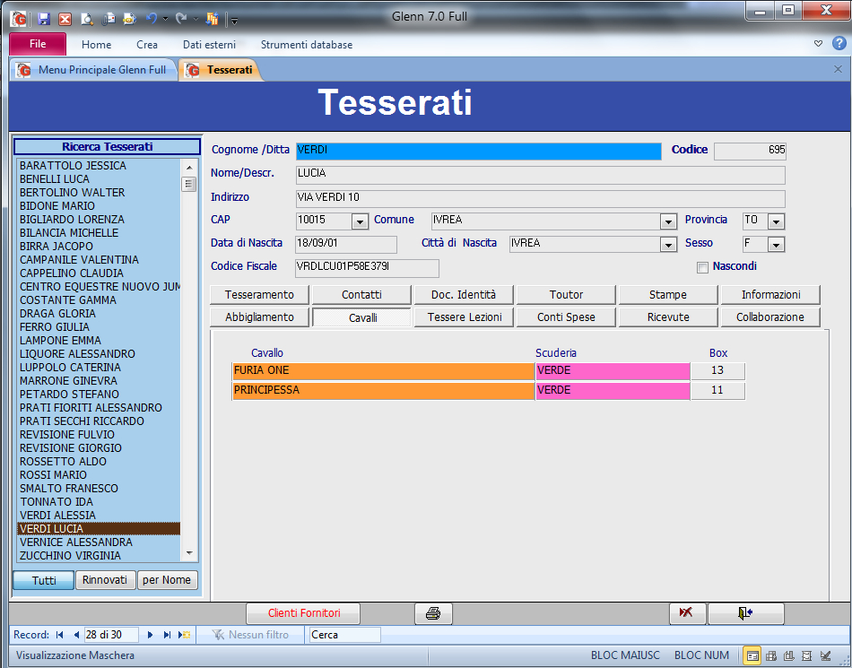The image size is (852, 668).
Task: Click the red X close-object icon in quick toolbar
Action: (65, 19)
